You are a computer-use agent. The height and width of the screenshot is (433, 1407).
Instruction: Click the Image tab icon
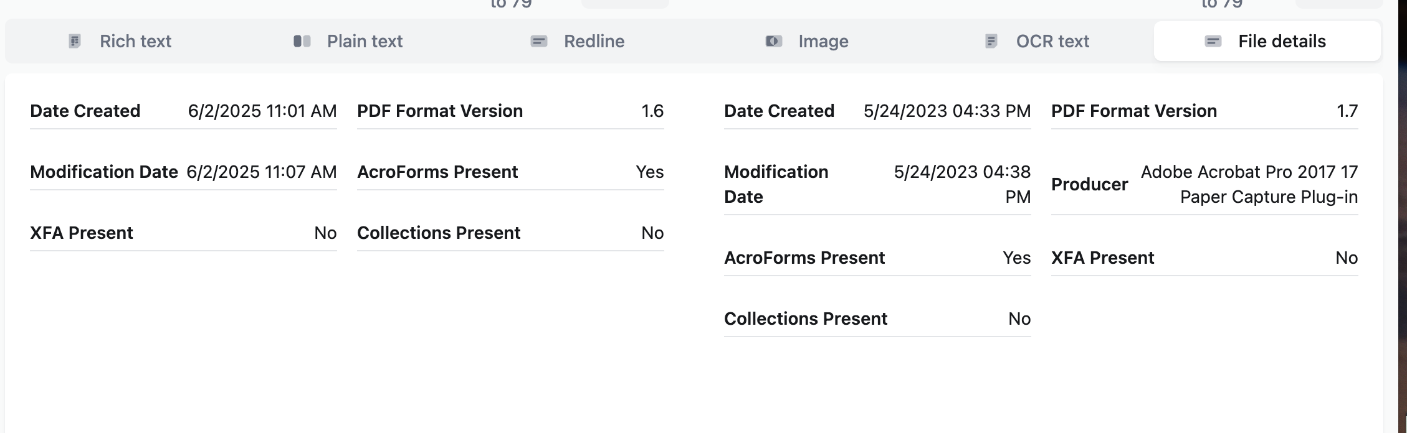tap(774, 42)
